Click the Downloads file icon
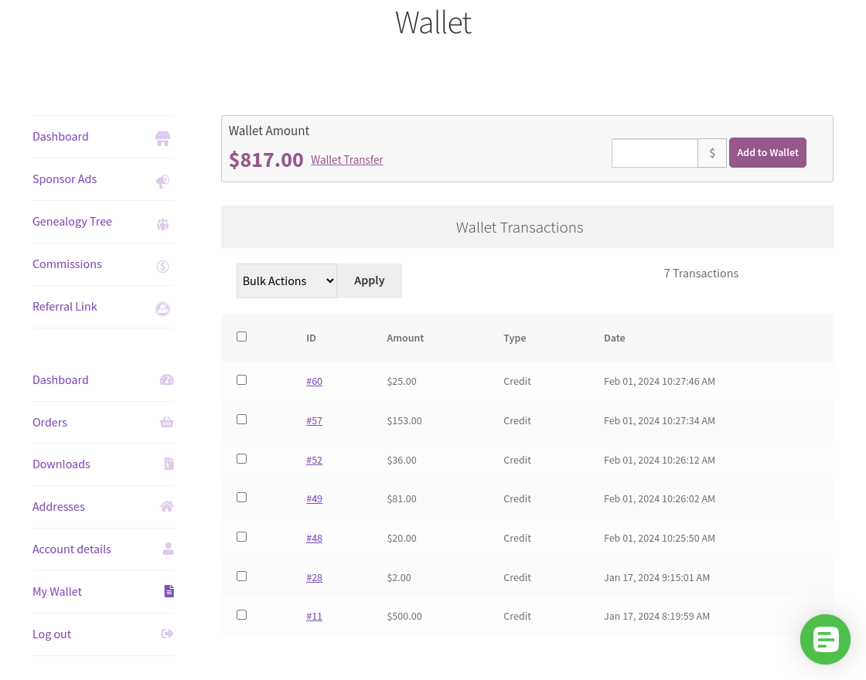 click(169, 464)
